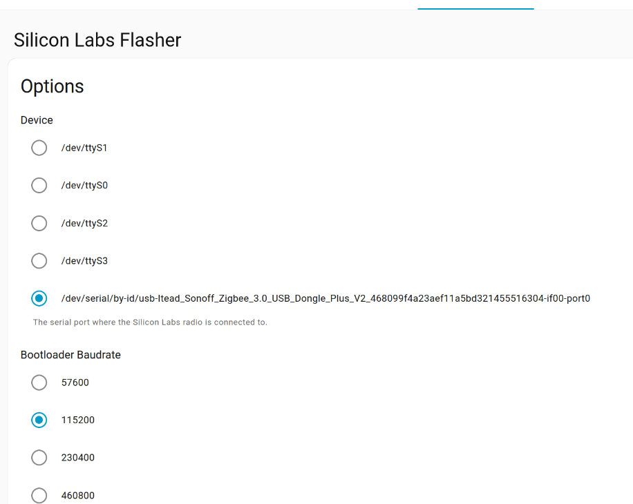Screen dimensions: 633x504
Task: Click the /dev/ttyS2 label text
Action: click(x=84, y=224)
